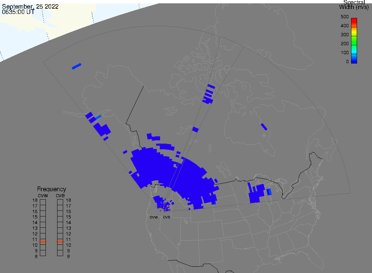Select the time stamp 0635:00 UT
Viewport: 372px width, 273px height.
(x=18, y=12)
